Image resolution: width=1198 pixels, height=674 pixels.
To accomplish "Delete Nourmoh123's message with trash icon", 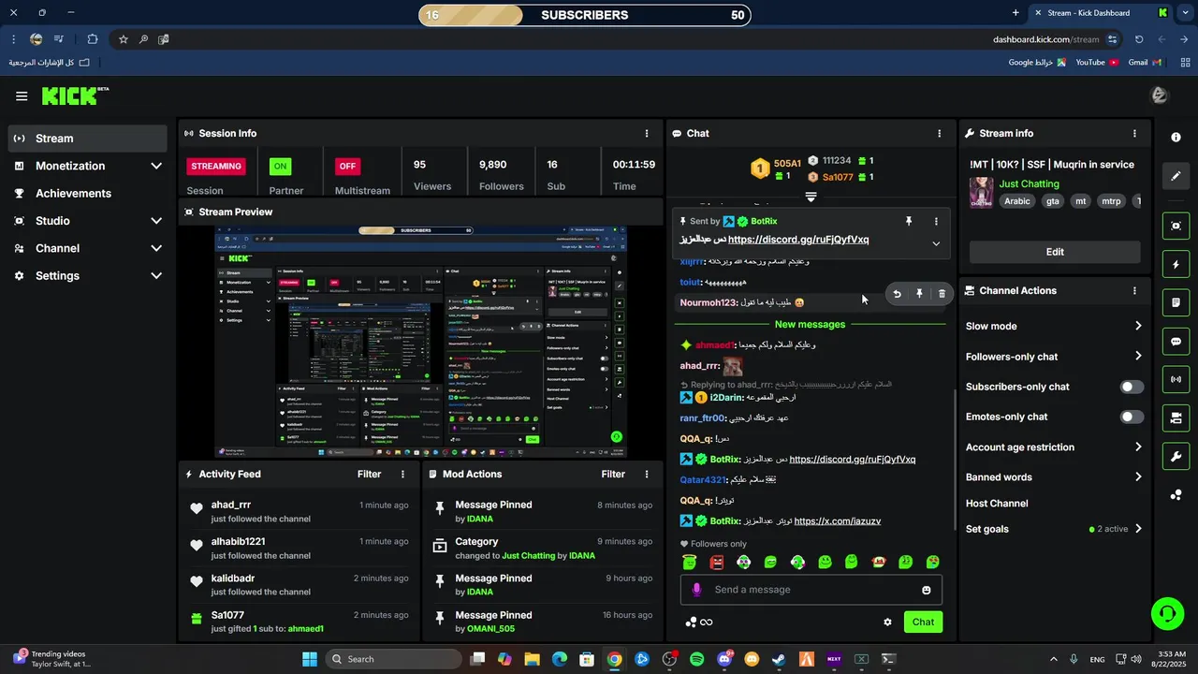I will click(x=942, y=294).
